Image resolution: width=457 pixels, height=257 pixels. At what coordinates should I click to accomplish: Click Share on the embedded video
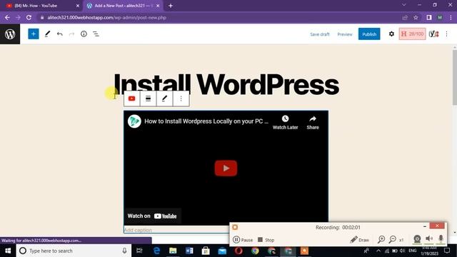[313, 122]
